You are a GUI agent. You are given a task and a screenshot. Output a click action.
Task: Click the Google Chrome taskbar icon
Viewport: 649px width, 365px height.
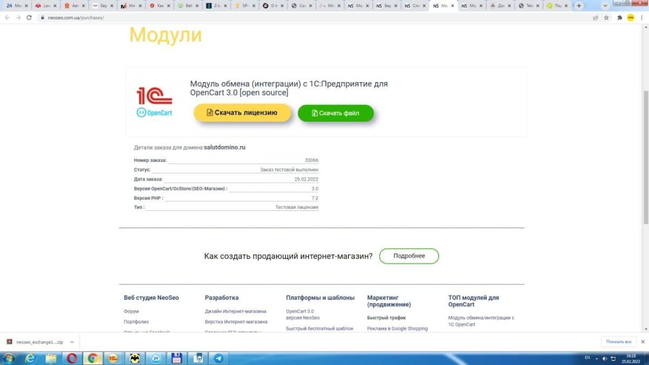click(x=92, y=358)
